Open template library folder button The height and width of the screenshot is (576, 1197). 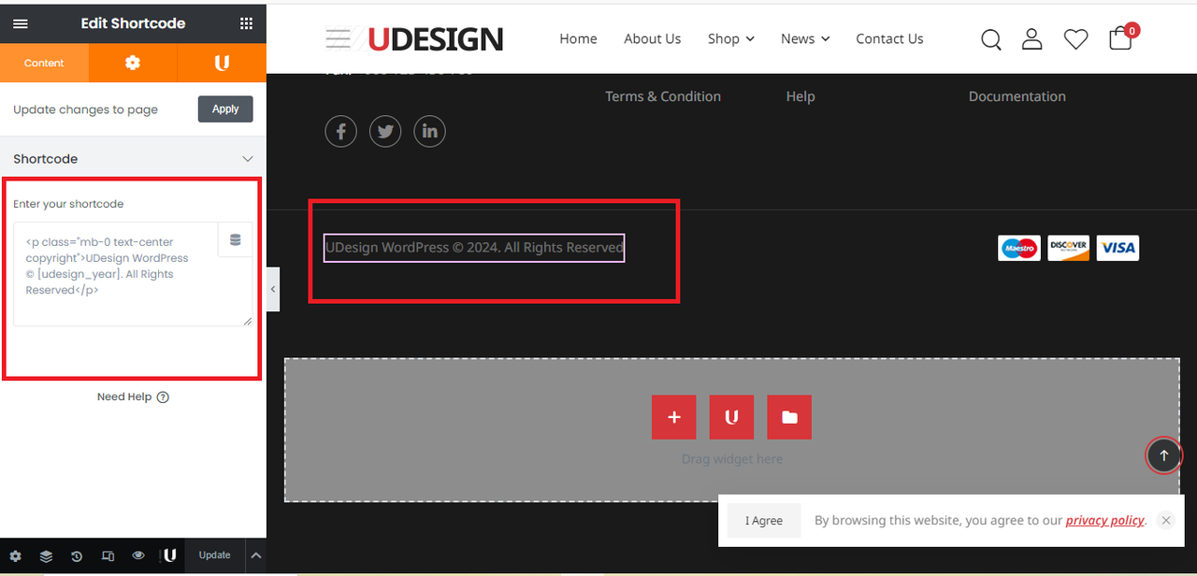(789, 417)
